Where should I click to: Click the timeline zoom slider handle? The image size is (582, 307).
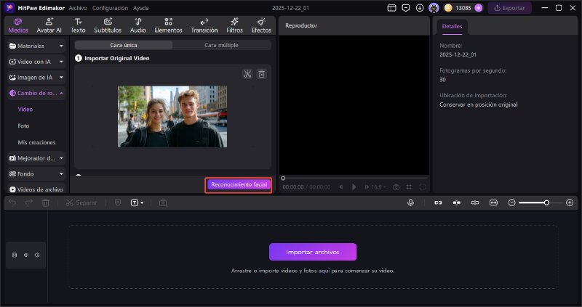pyautogui.click(x=546, y=202)
